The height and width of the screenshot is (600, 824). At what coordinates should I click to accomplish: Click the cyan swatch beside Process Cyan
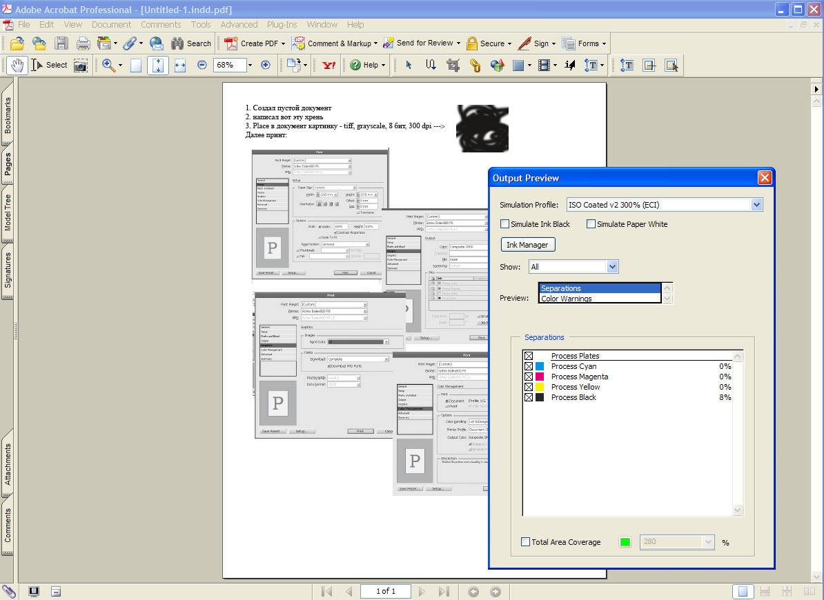pos(540,366)
